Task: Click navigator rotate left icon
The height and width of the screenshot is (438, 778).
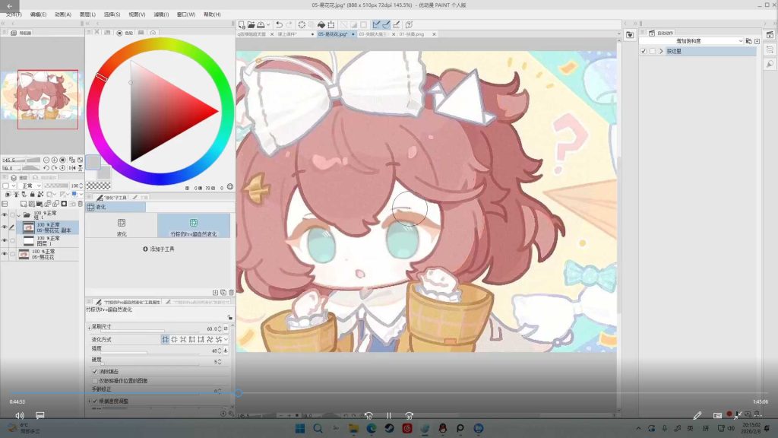Action: pyautogui.click(x=46, y=168)
